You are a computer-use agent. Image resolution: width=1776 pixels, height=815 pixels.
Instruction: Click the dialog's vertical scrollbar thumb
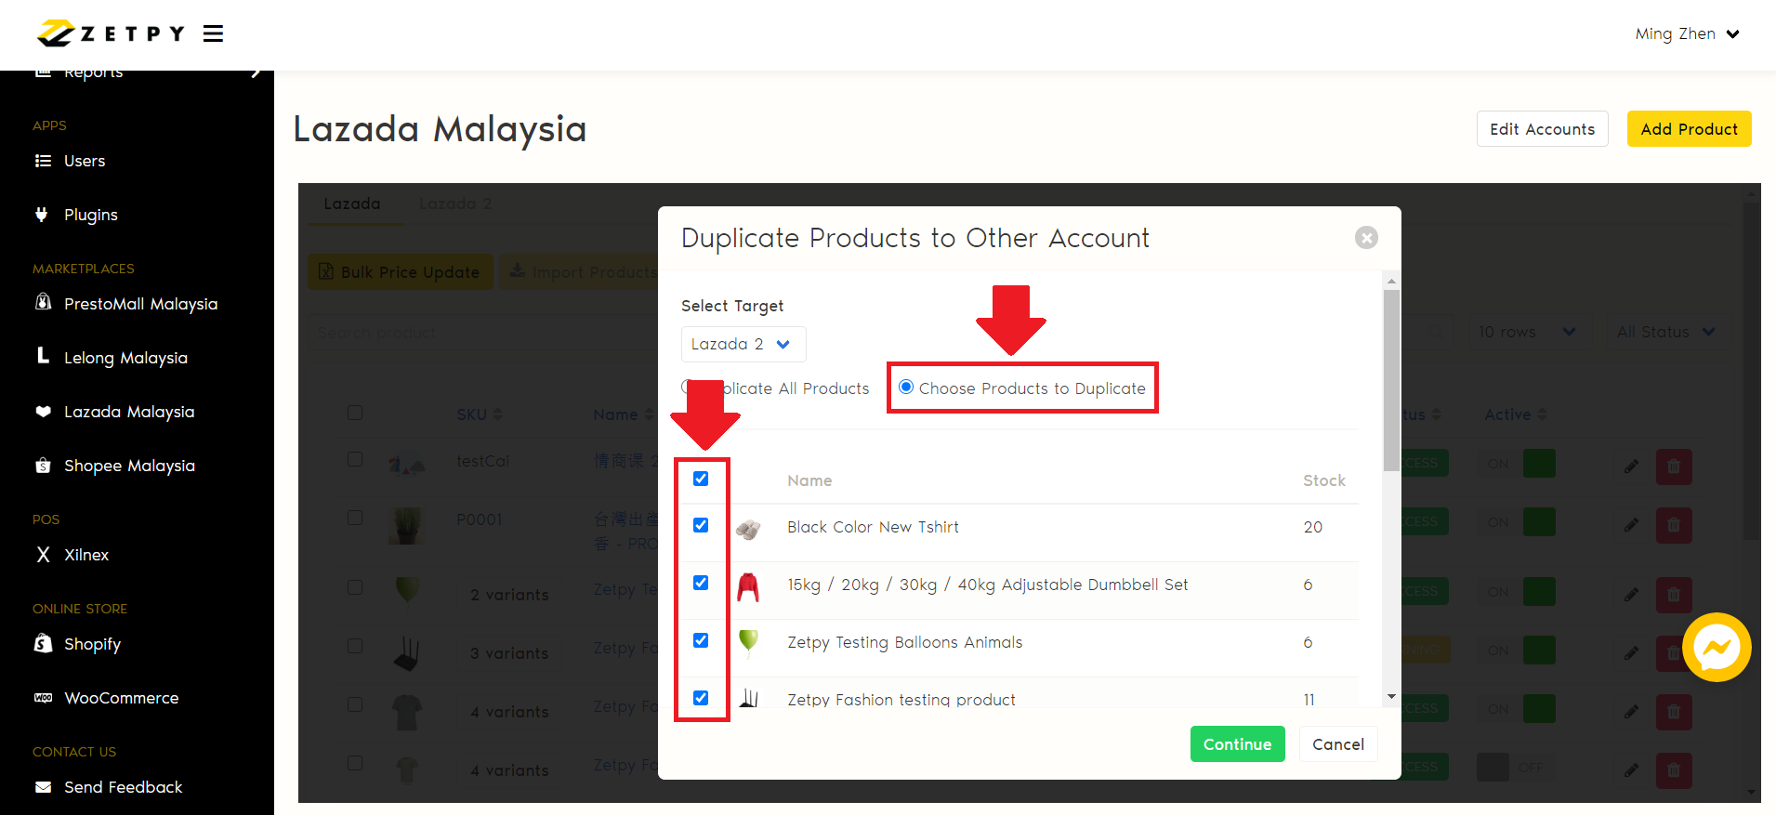tap(1390, 381)
